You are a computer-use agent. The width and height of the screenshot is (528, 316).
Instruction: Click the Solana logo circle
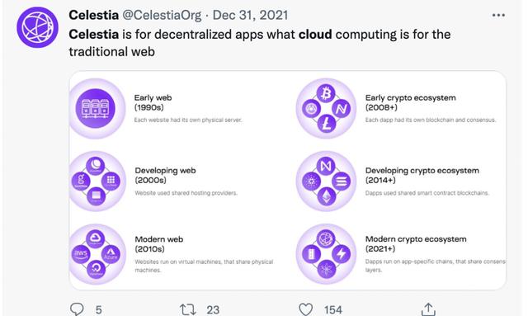click(341, 182)
